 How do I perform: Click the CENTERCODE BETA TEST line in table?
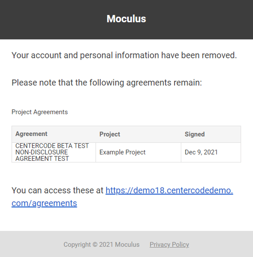click(52, 146)
